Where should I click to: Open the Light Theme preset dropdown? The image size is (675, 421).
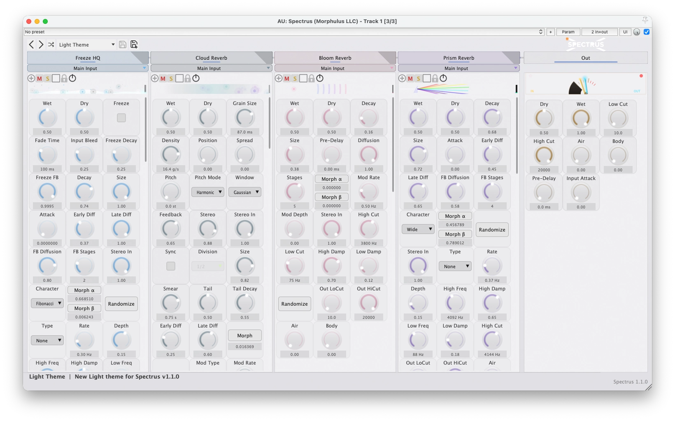click(86, 44)
